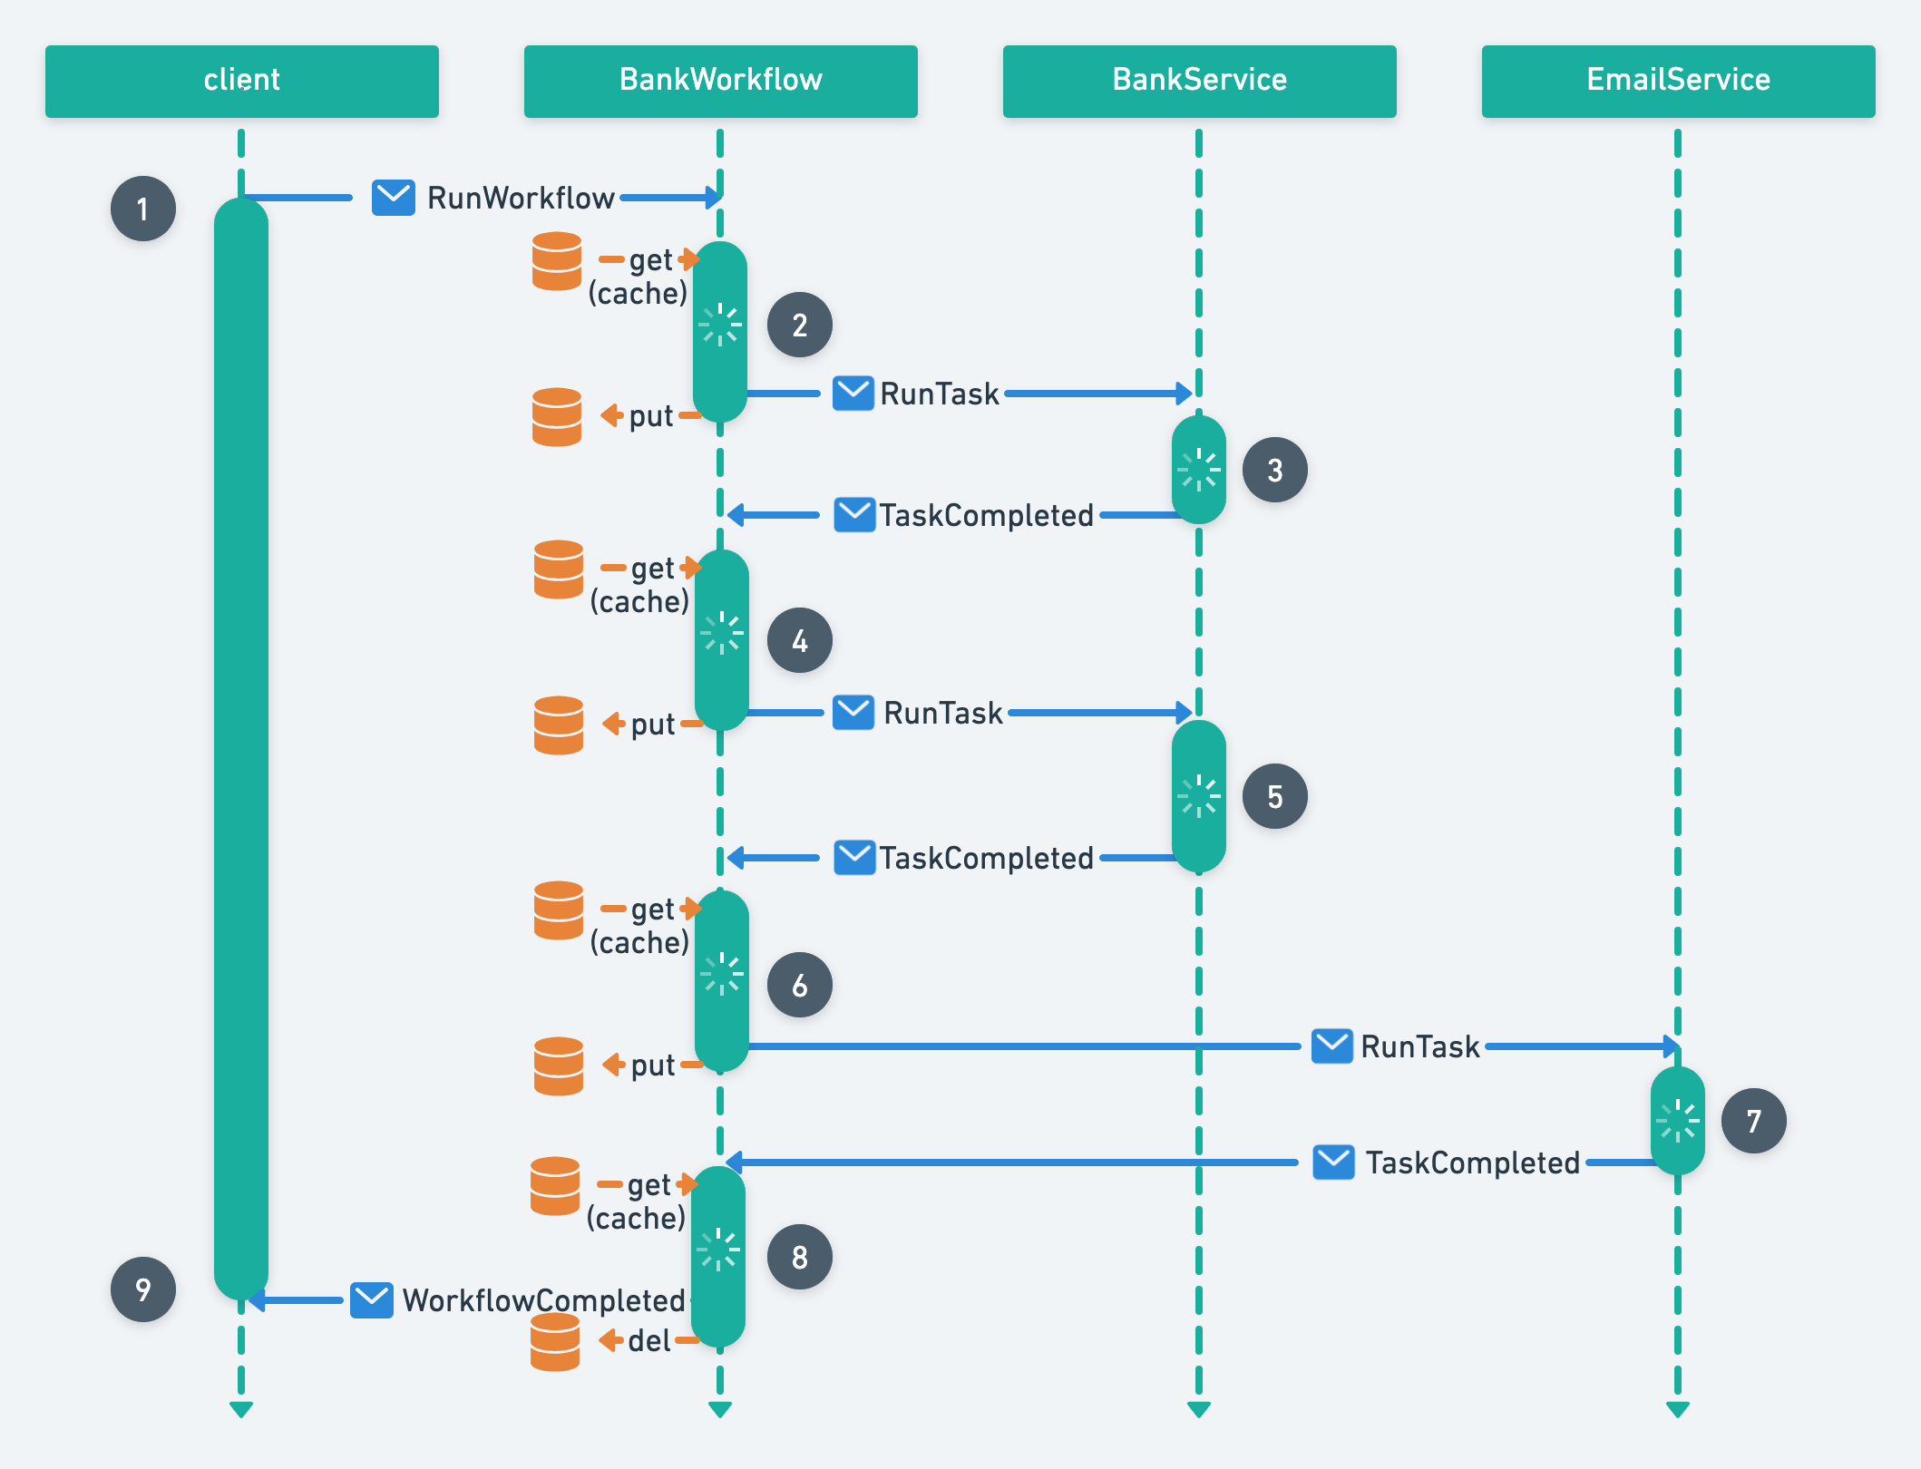Screen dimensions: 1921x1469
Task: Click the spinner in the EmailService step 7 activation
Action: click(x=1678, y=1121)
